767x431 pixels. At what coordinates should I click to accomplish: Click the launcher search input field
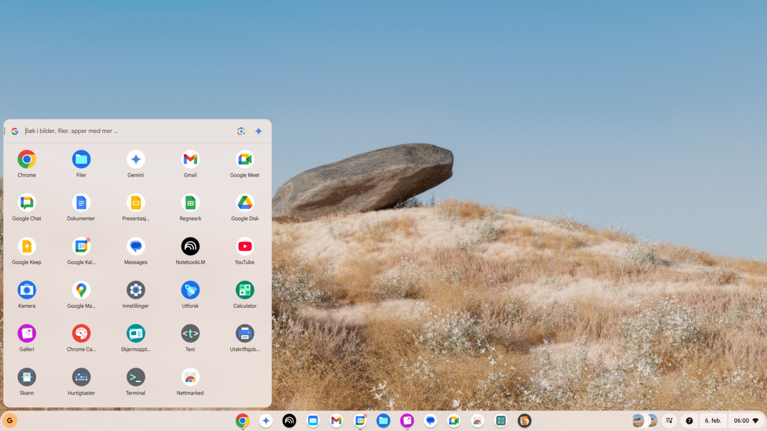pos(123,131)
